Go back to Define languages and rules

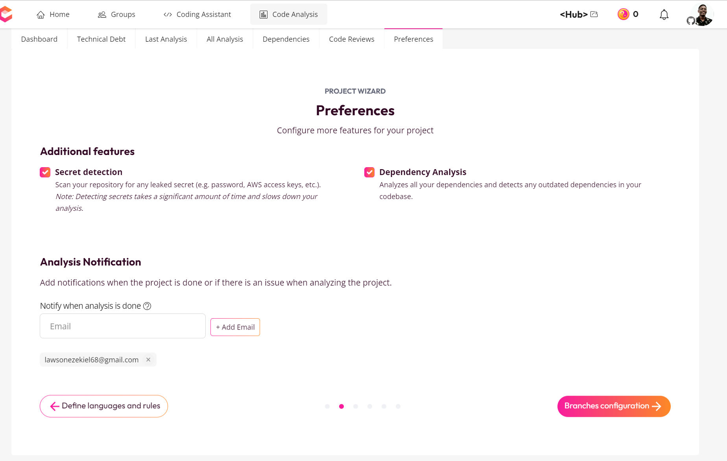(x=103, y=406)
